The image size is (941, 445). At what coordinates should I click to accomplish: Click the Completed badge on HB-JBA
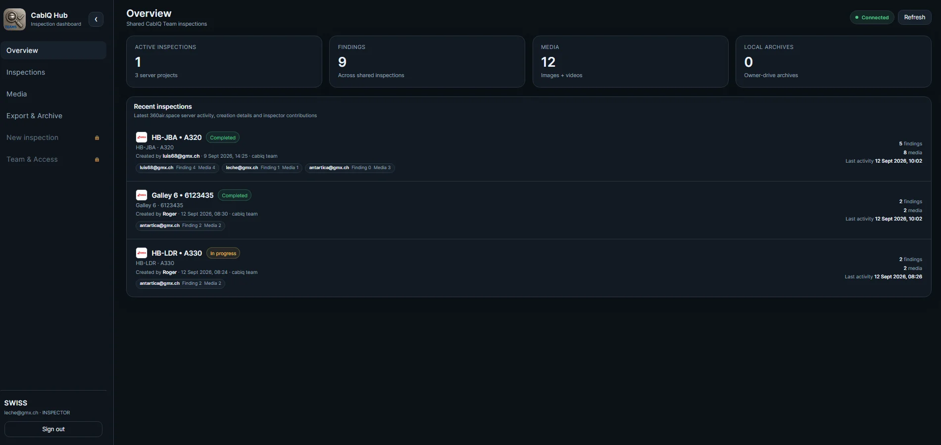(223, 137)
